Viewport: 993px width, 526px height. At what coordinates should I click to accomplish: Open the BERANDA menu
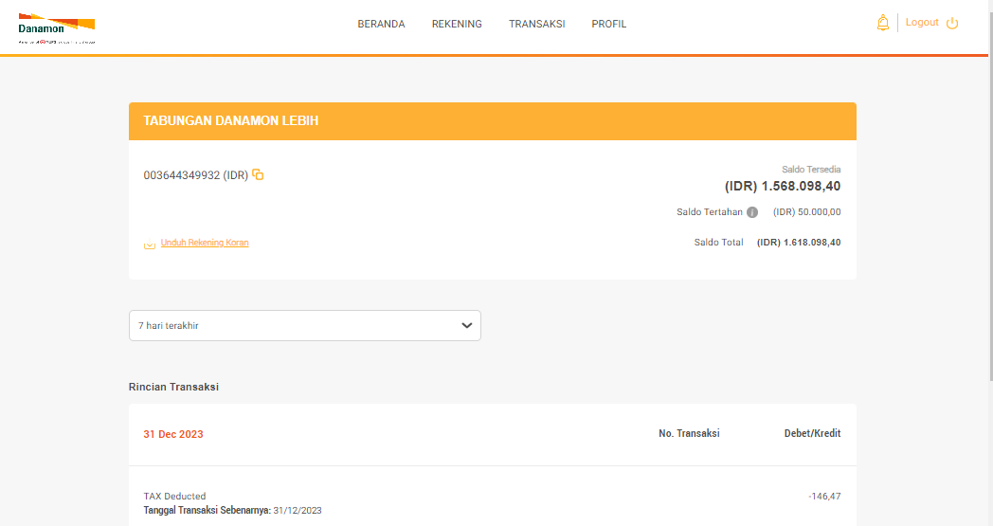coord(381,24)
